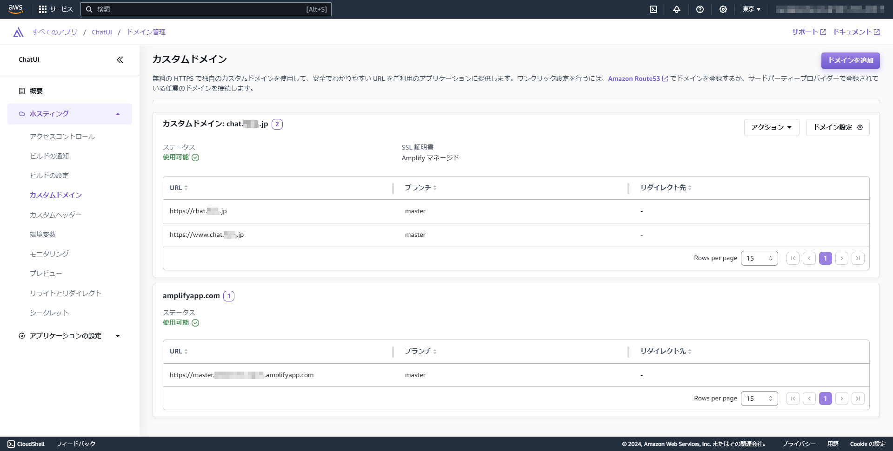Select カスタムドメイン in the sidebar
Viewport: 893px width, 451px height.
(56, 195)
